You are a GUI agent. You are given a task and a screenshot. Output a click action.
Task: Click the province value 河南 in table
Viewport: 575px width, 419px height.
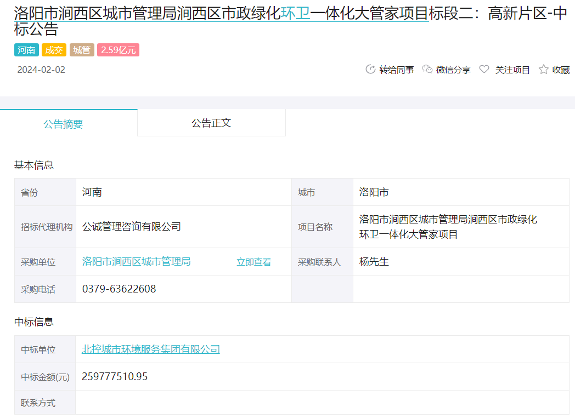click(x=92, y=192)
